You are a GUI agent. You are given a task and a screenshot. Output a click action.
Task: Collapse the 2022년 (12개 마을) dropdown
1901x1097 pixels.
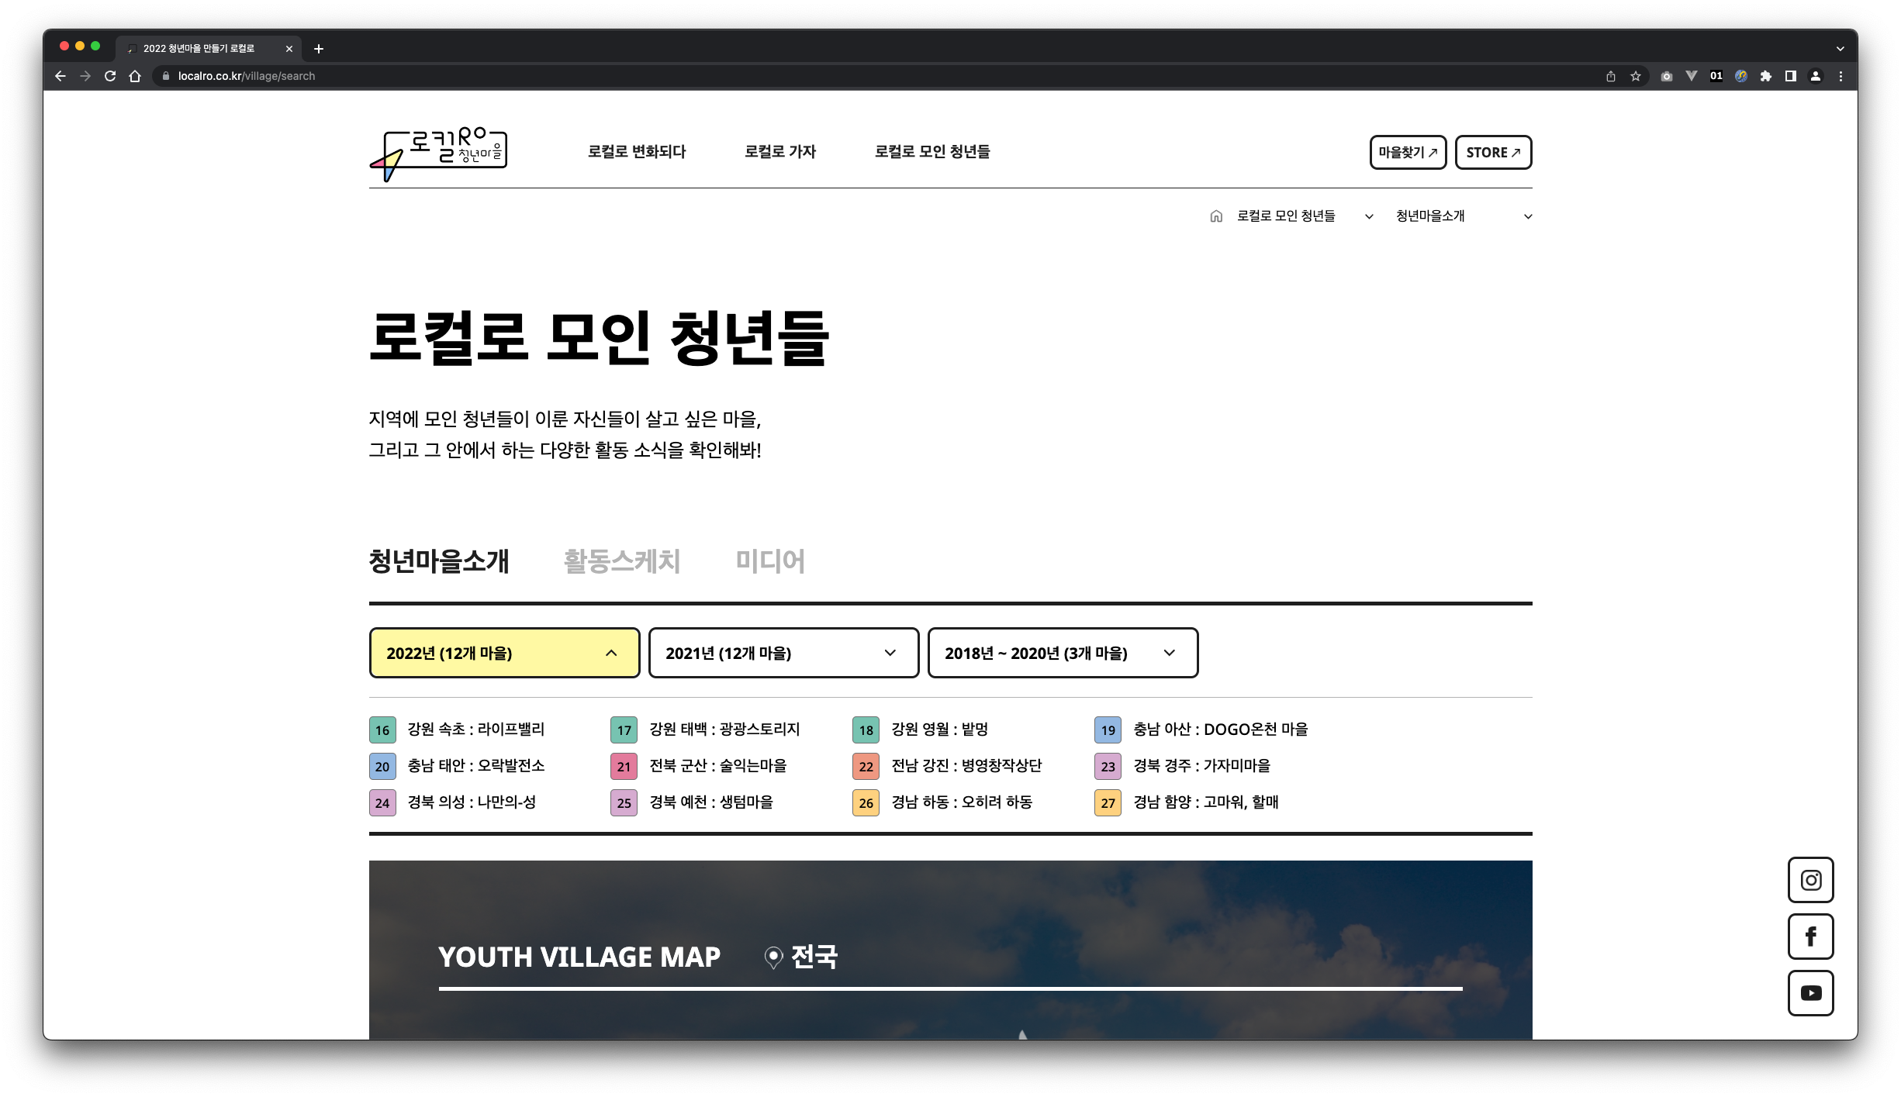[504, 653]
